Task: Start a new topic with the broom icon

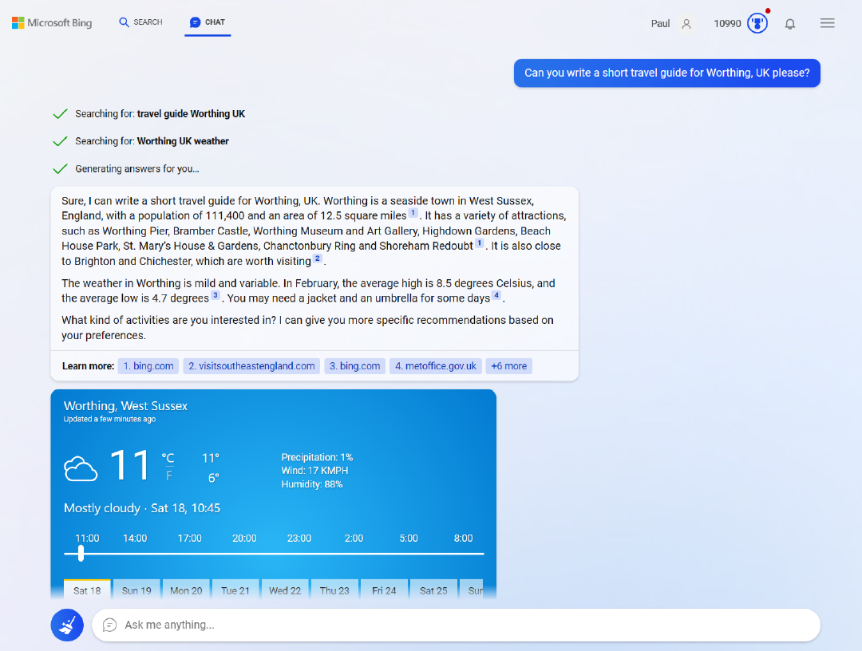Action: point(67,625)
